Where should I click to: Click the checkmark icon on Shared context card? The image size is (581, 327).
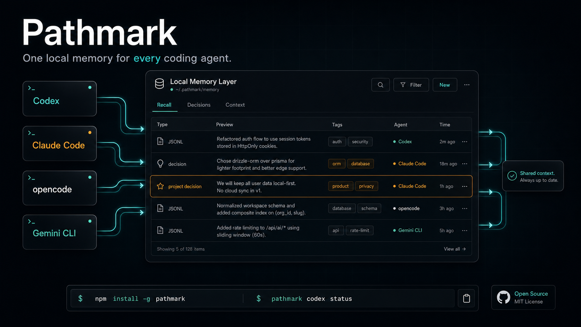[512, 176]
